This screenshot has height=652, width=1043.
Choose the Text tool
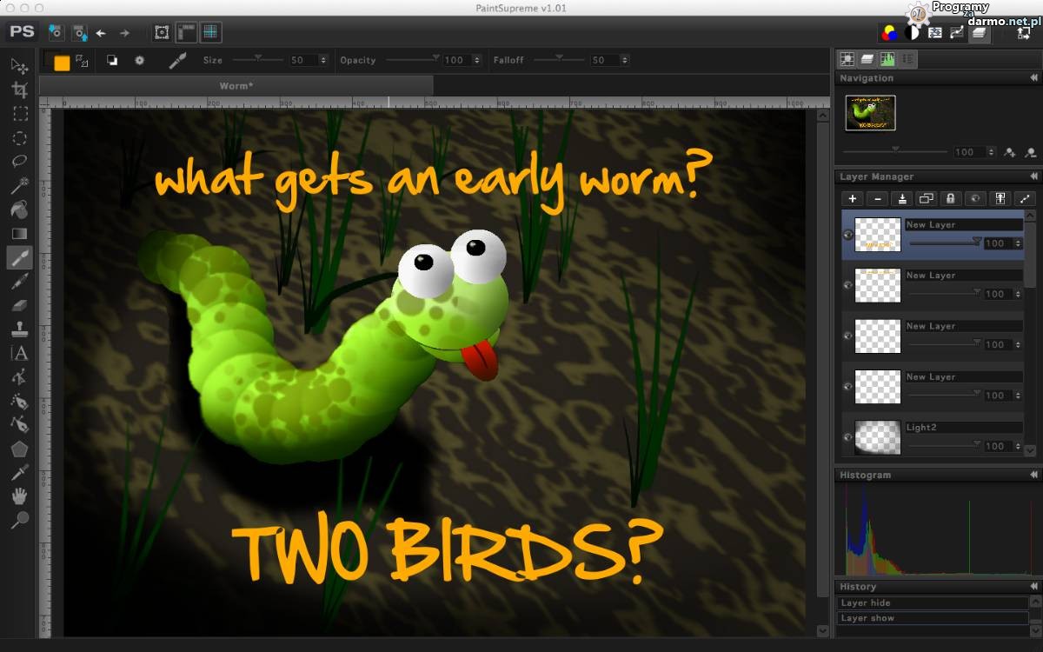(19, 353)
